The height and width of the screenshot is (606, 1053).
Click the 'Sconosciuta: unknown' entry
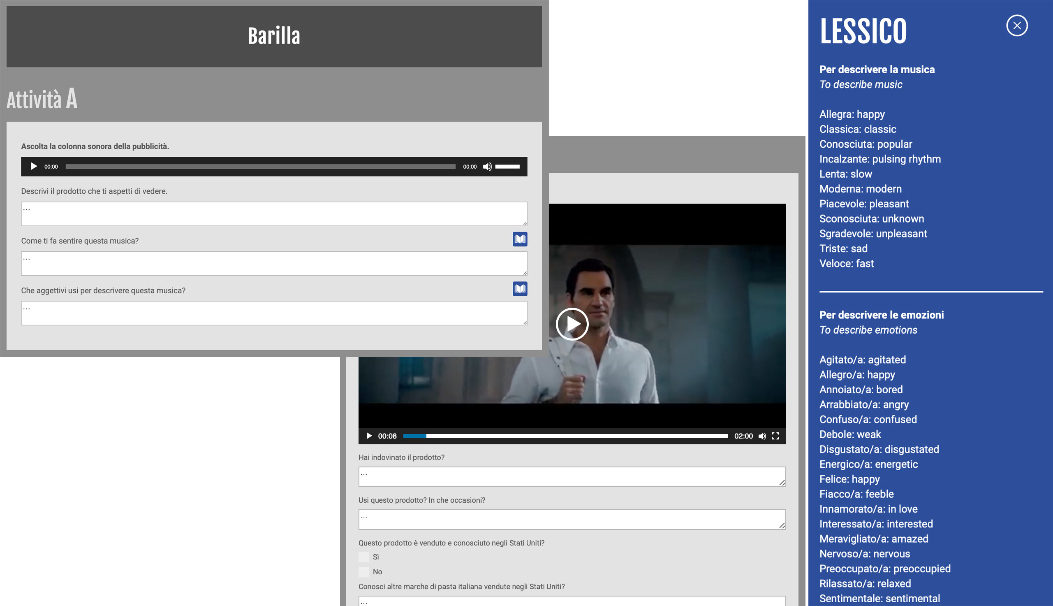pos(872,218)
